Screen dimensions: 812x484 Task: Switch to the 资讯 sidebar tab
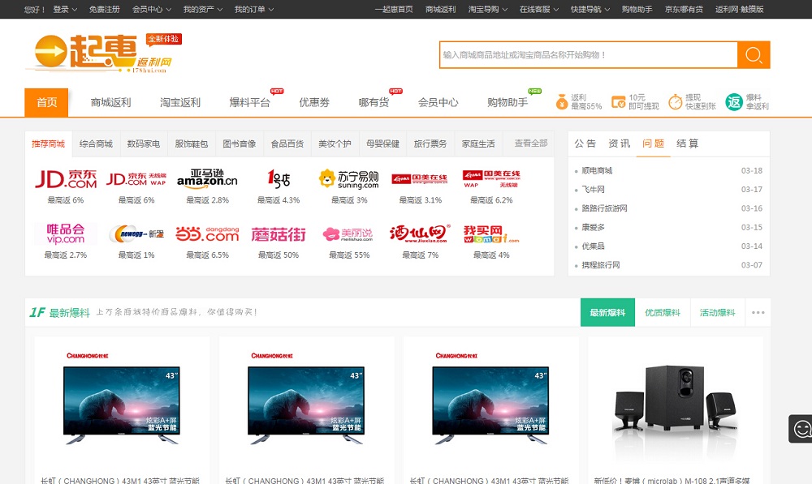[x=620, y=143]
